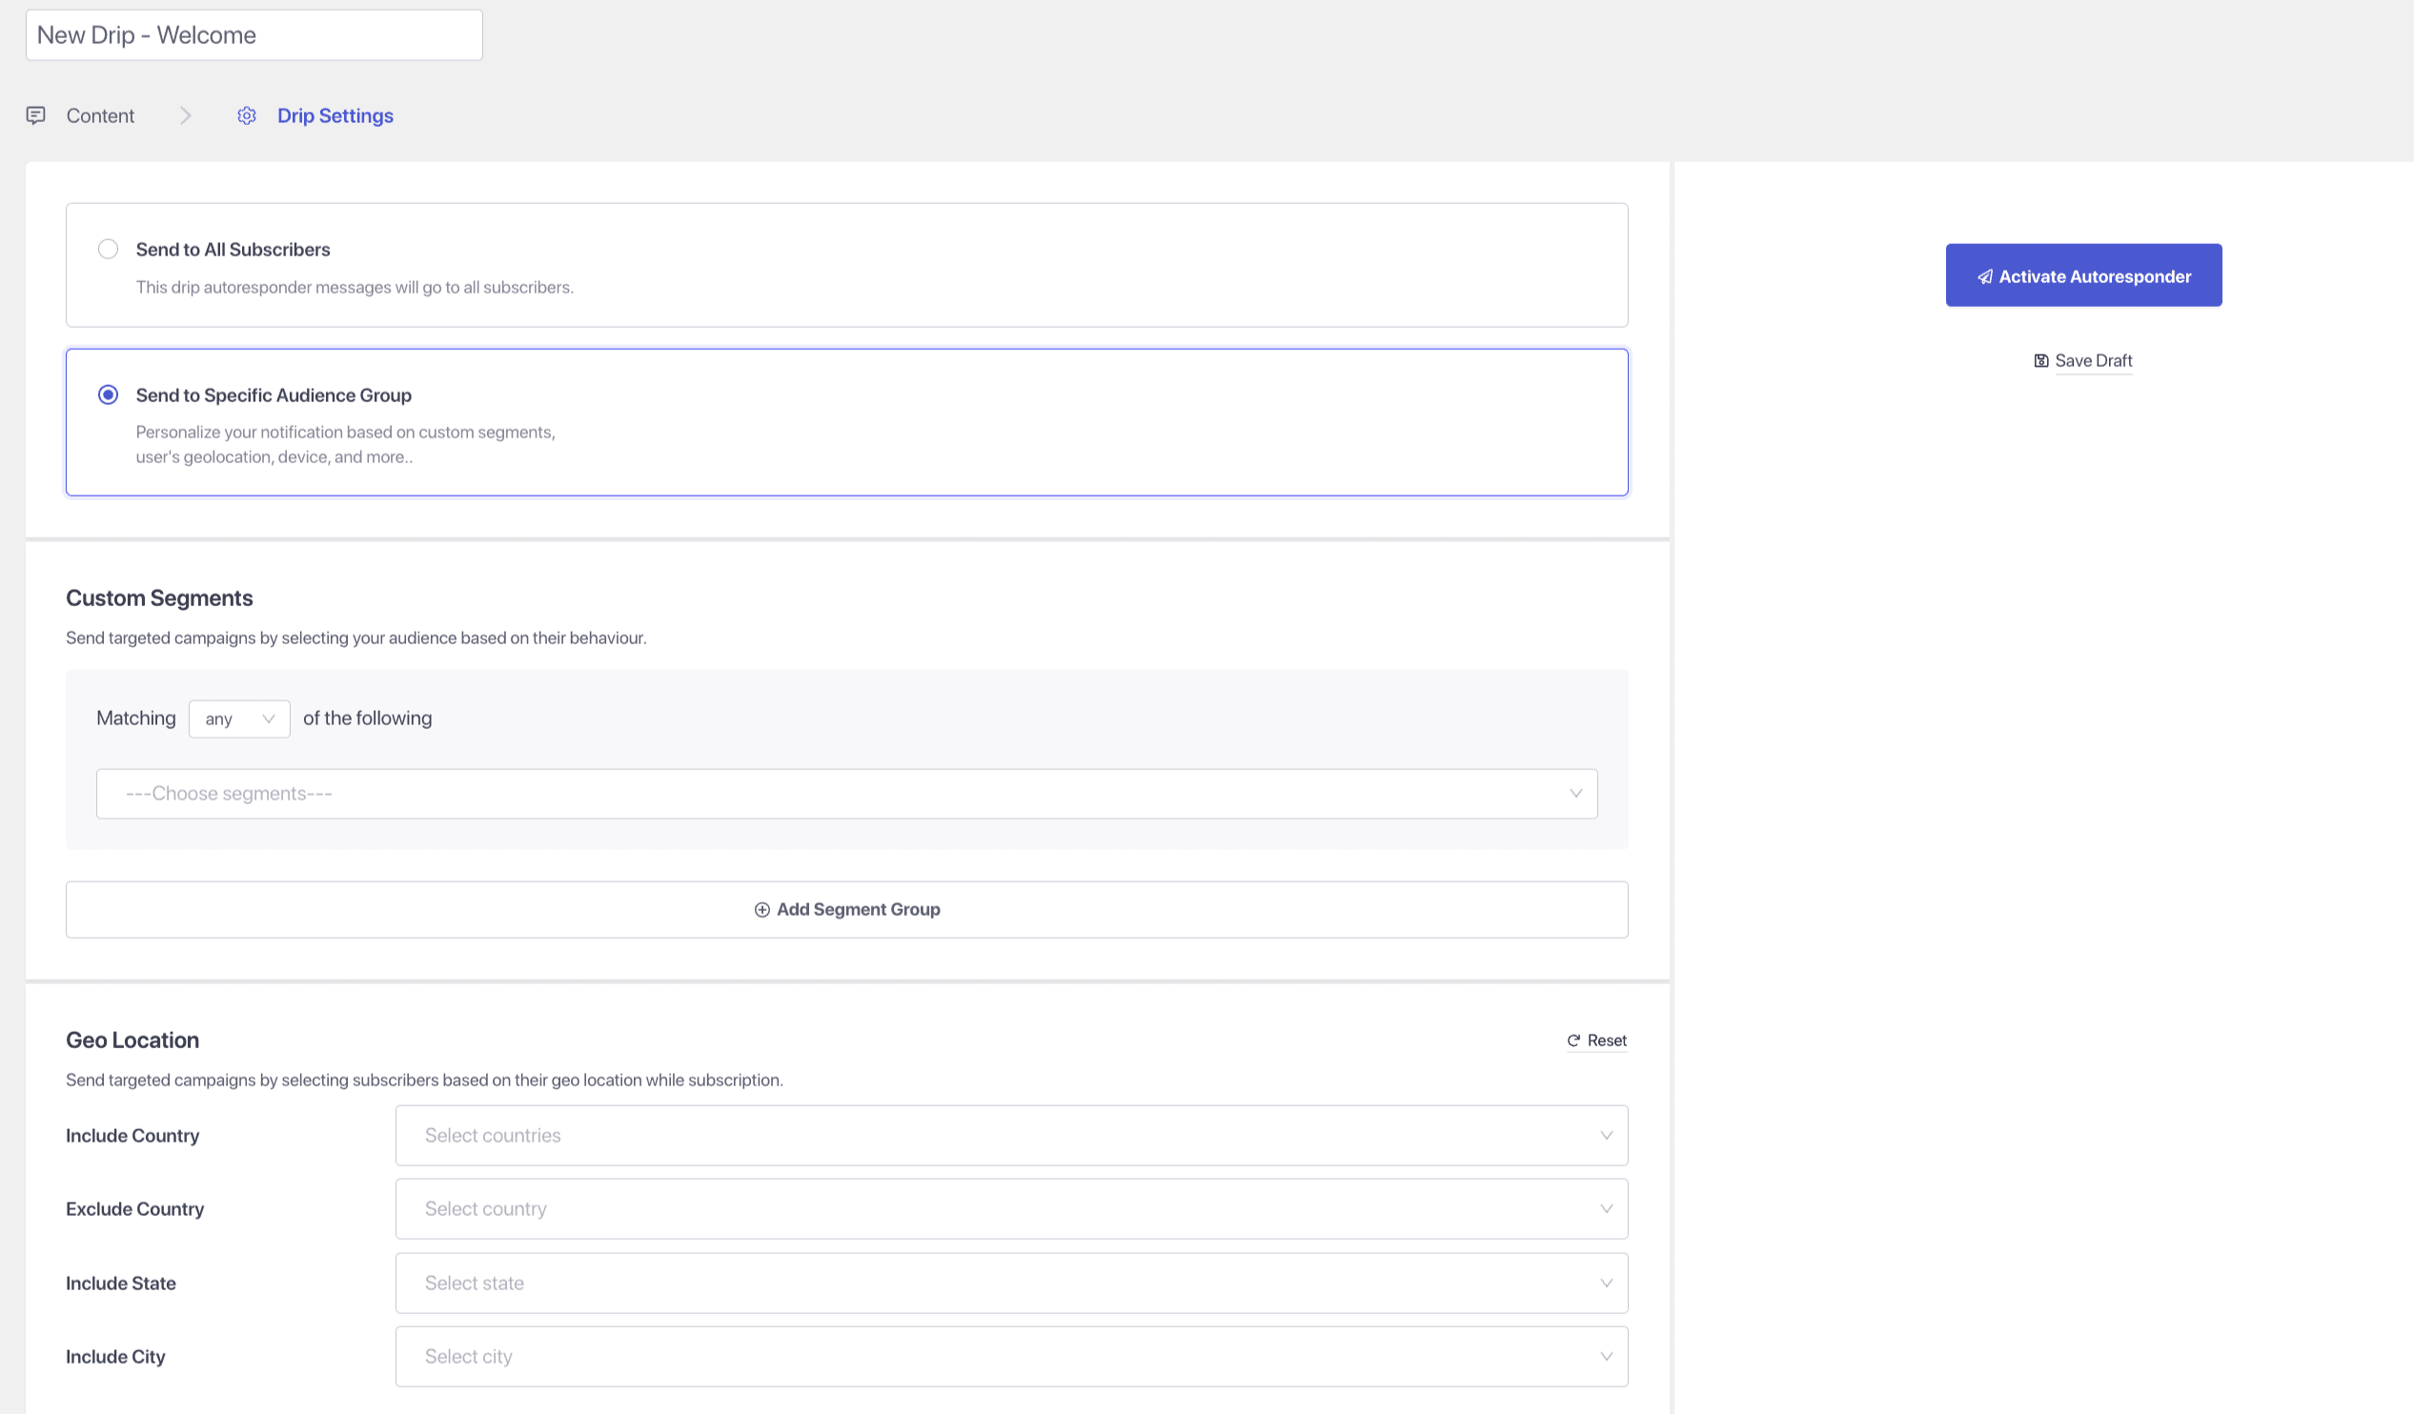This screenshot has width=2414, height=1414.
Task: Click the Activate Autoresponder button
Action: tap(2082, 276)
